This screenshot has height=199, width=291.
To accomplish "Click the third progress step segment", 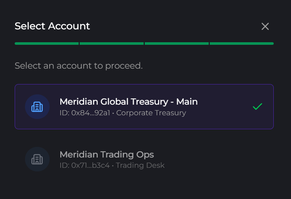I will click(177, 44).
